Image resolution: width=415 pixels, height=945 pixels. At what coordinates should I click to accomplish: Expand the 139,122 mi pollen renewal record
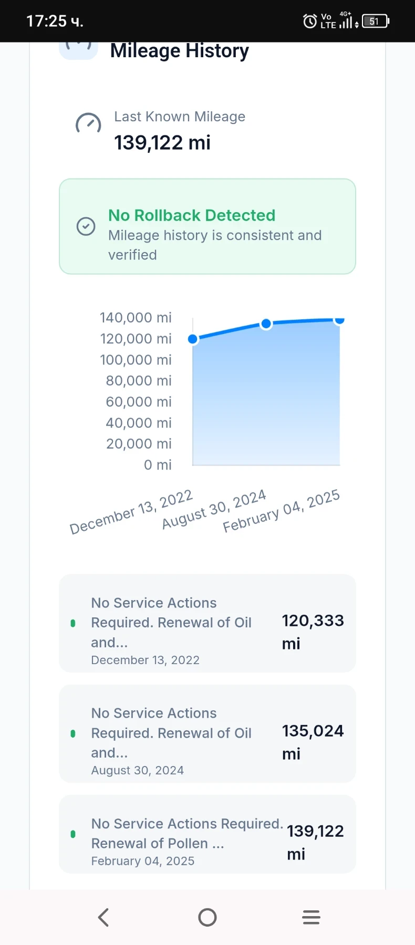tap(207, 834)
